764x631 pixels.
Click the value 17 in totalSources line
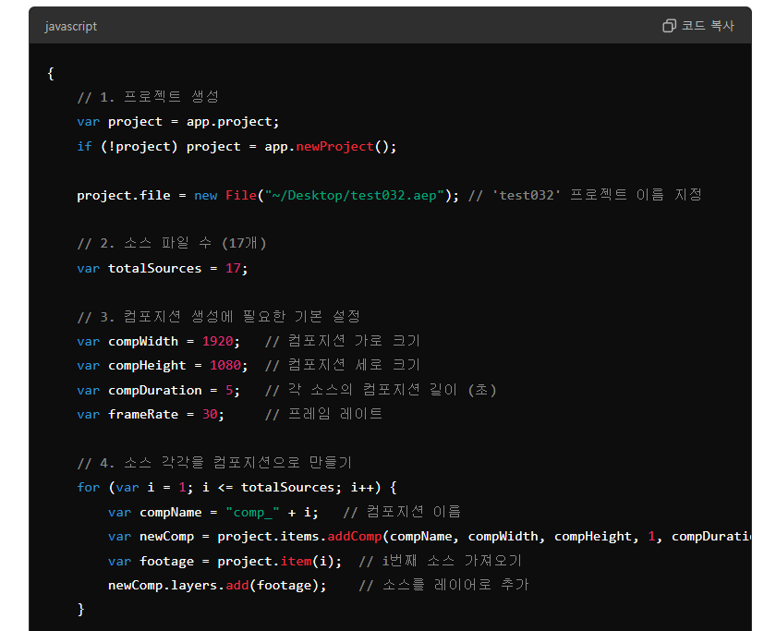233,269
